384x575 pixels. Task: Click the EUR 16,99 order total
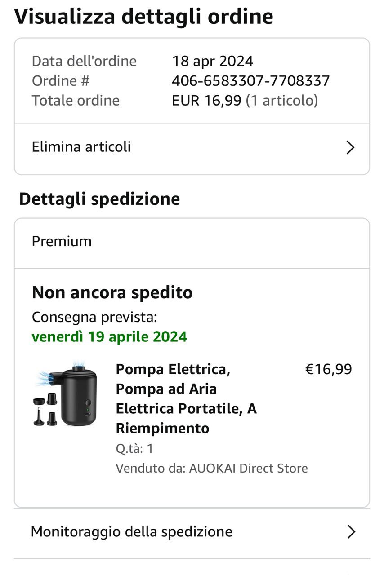tap(206, 100)
